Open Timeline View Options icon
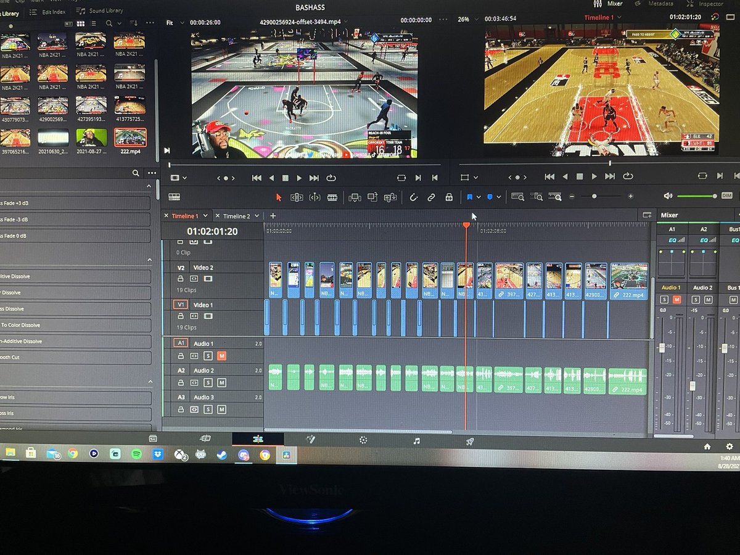 coord(174,197)
